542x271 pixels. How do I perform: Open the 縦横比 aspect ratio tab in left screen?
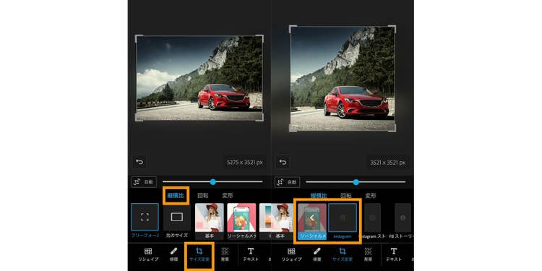pos(176,196)
